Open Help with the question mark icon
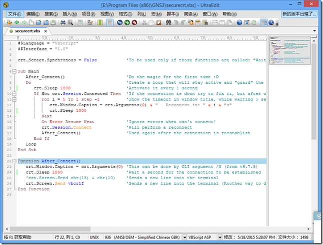The height and width of the screenshot is (245, 323). (271, 22)
